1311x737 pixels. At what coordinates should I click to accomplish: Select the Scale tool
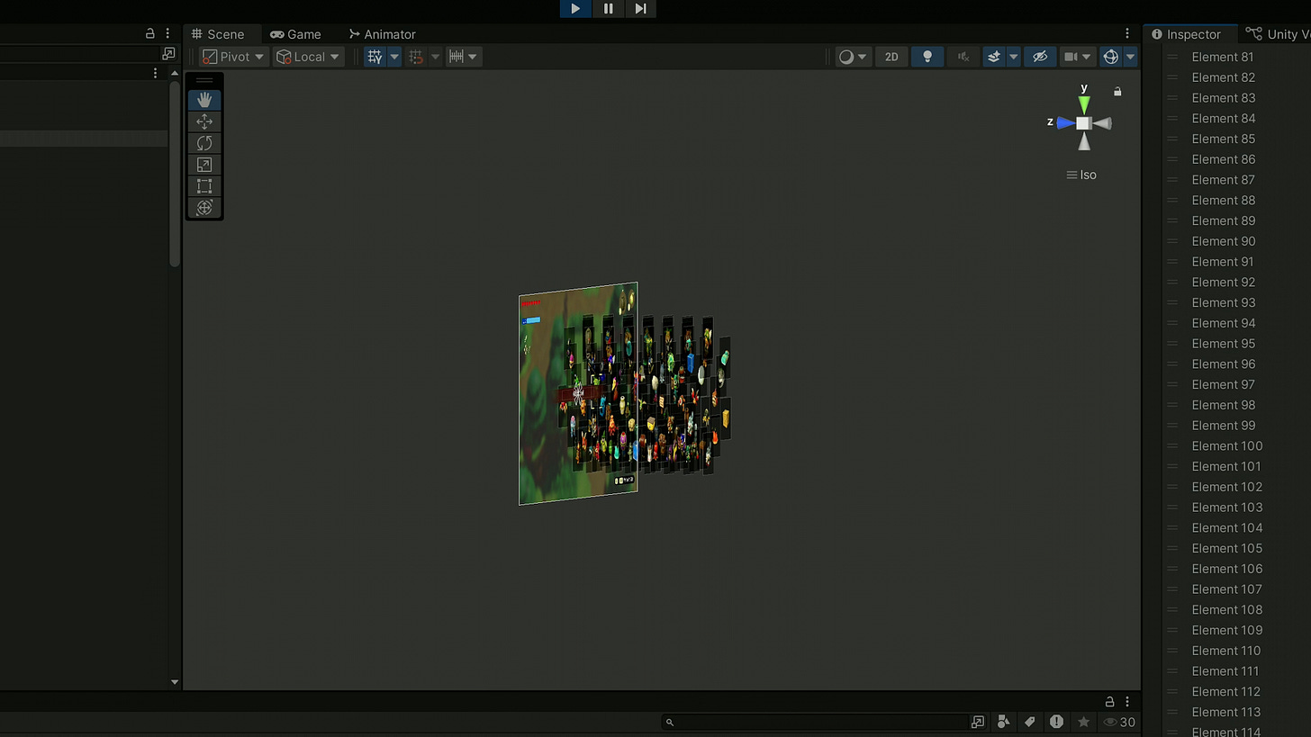click(x=204, y=165)
